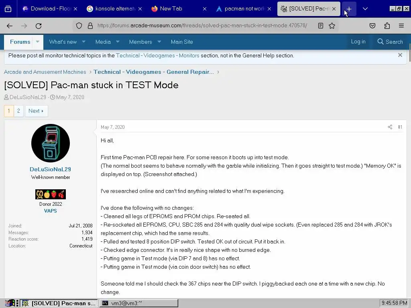Open post #1 permalink

400,127
